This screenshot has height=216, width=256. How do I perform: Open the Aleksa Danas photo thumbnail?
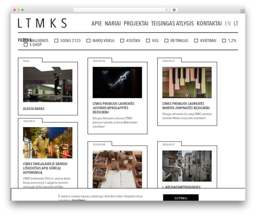[x=48, y=84]
